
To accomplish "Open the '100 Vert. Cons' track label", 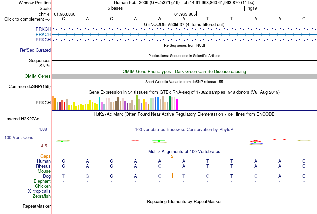I will click(19, 137).
